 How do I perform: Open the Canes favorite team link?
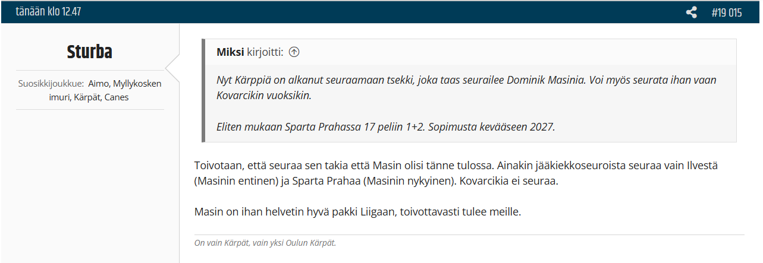pyautogui.click(x=117, y=97)
